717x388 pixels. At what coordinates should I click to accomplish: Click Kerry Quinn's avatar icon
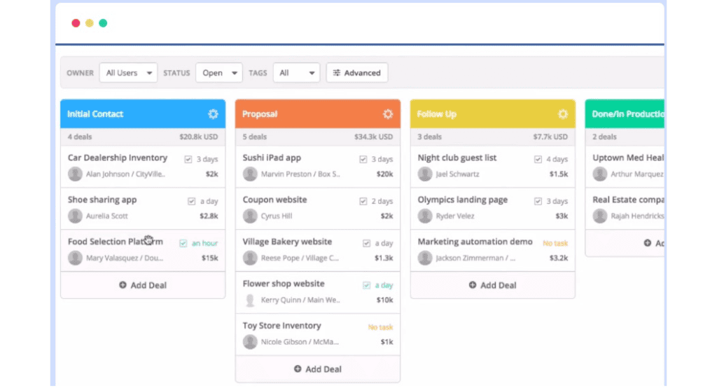250,300
